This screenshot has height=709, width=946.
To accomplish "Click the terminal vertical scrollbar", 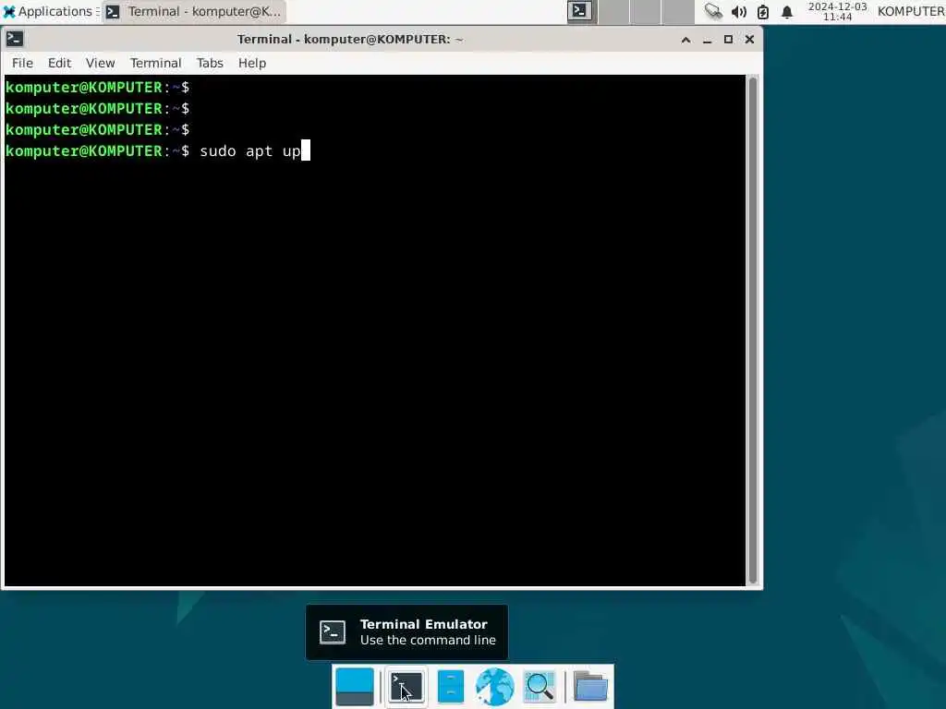I will [752, 330].
